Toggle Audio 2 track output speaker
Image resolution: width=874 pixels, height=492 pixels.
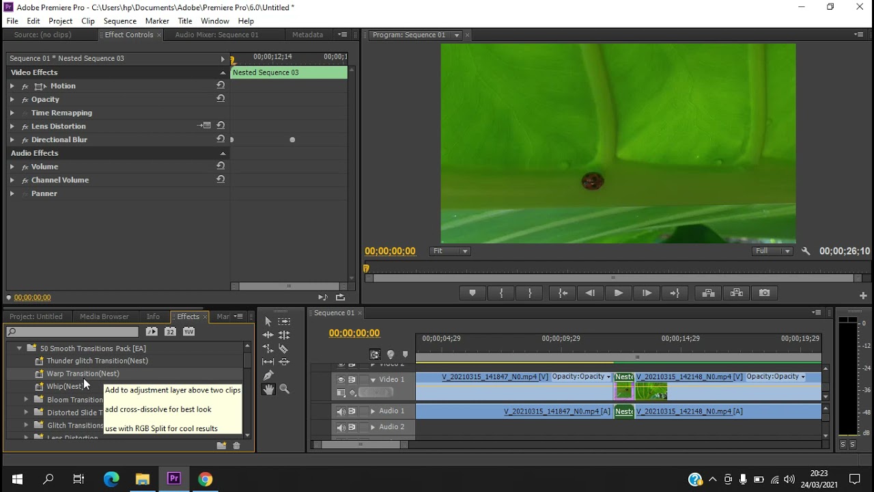click(341, 428)
